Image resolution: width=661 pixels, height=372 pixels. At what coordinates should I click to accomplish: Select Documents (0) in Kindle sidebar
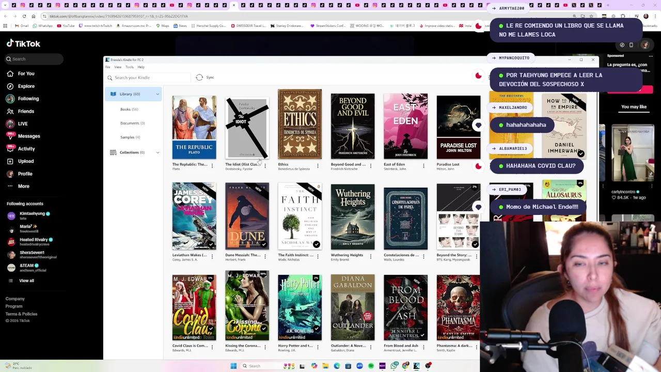pyautogui.click(x=132, y=123)
